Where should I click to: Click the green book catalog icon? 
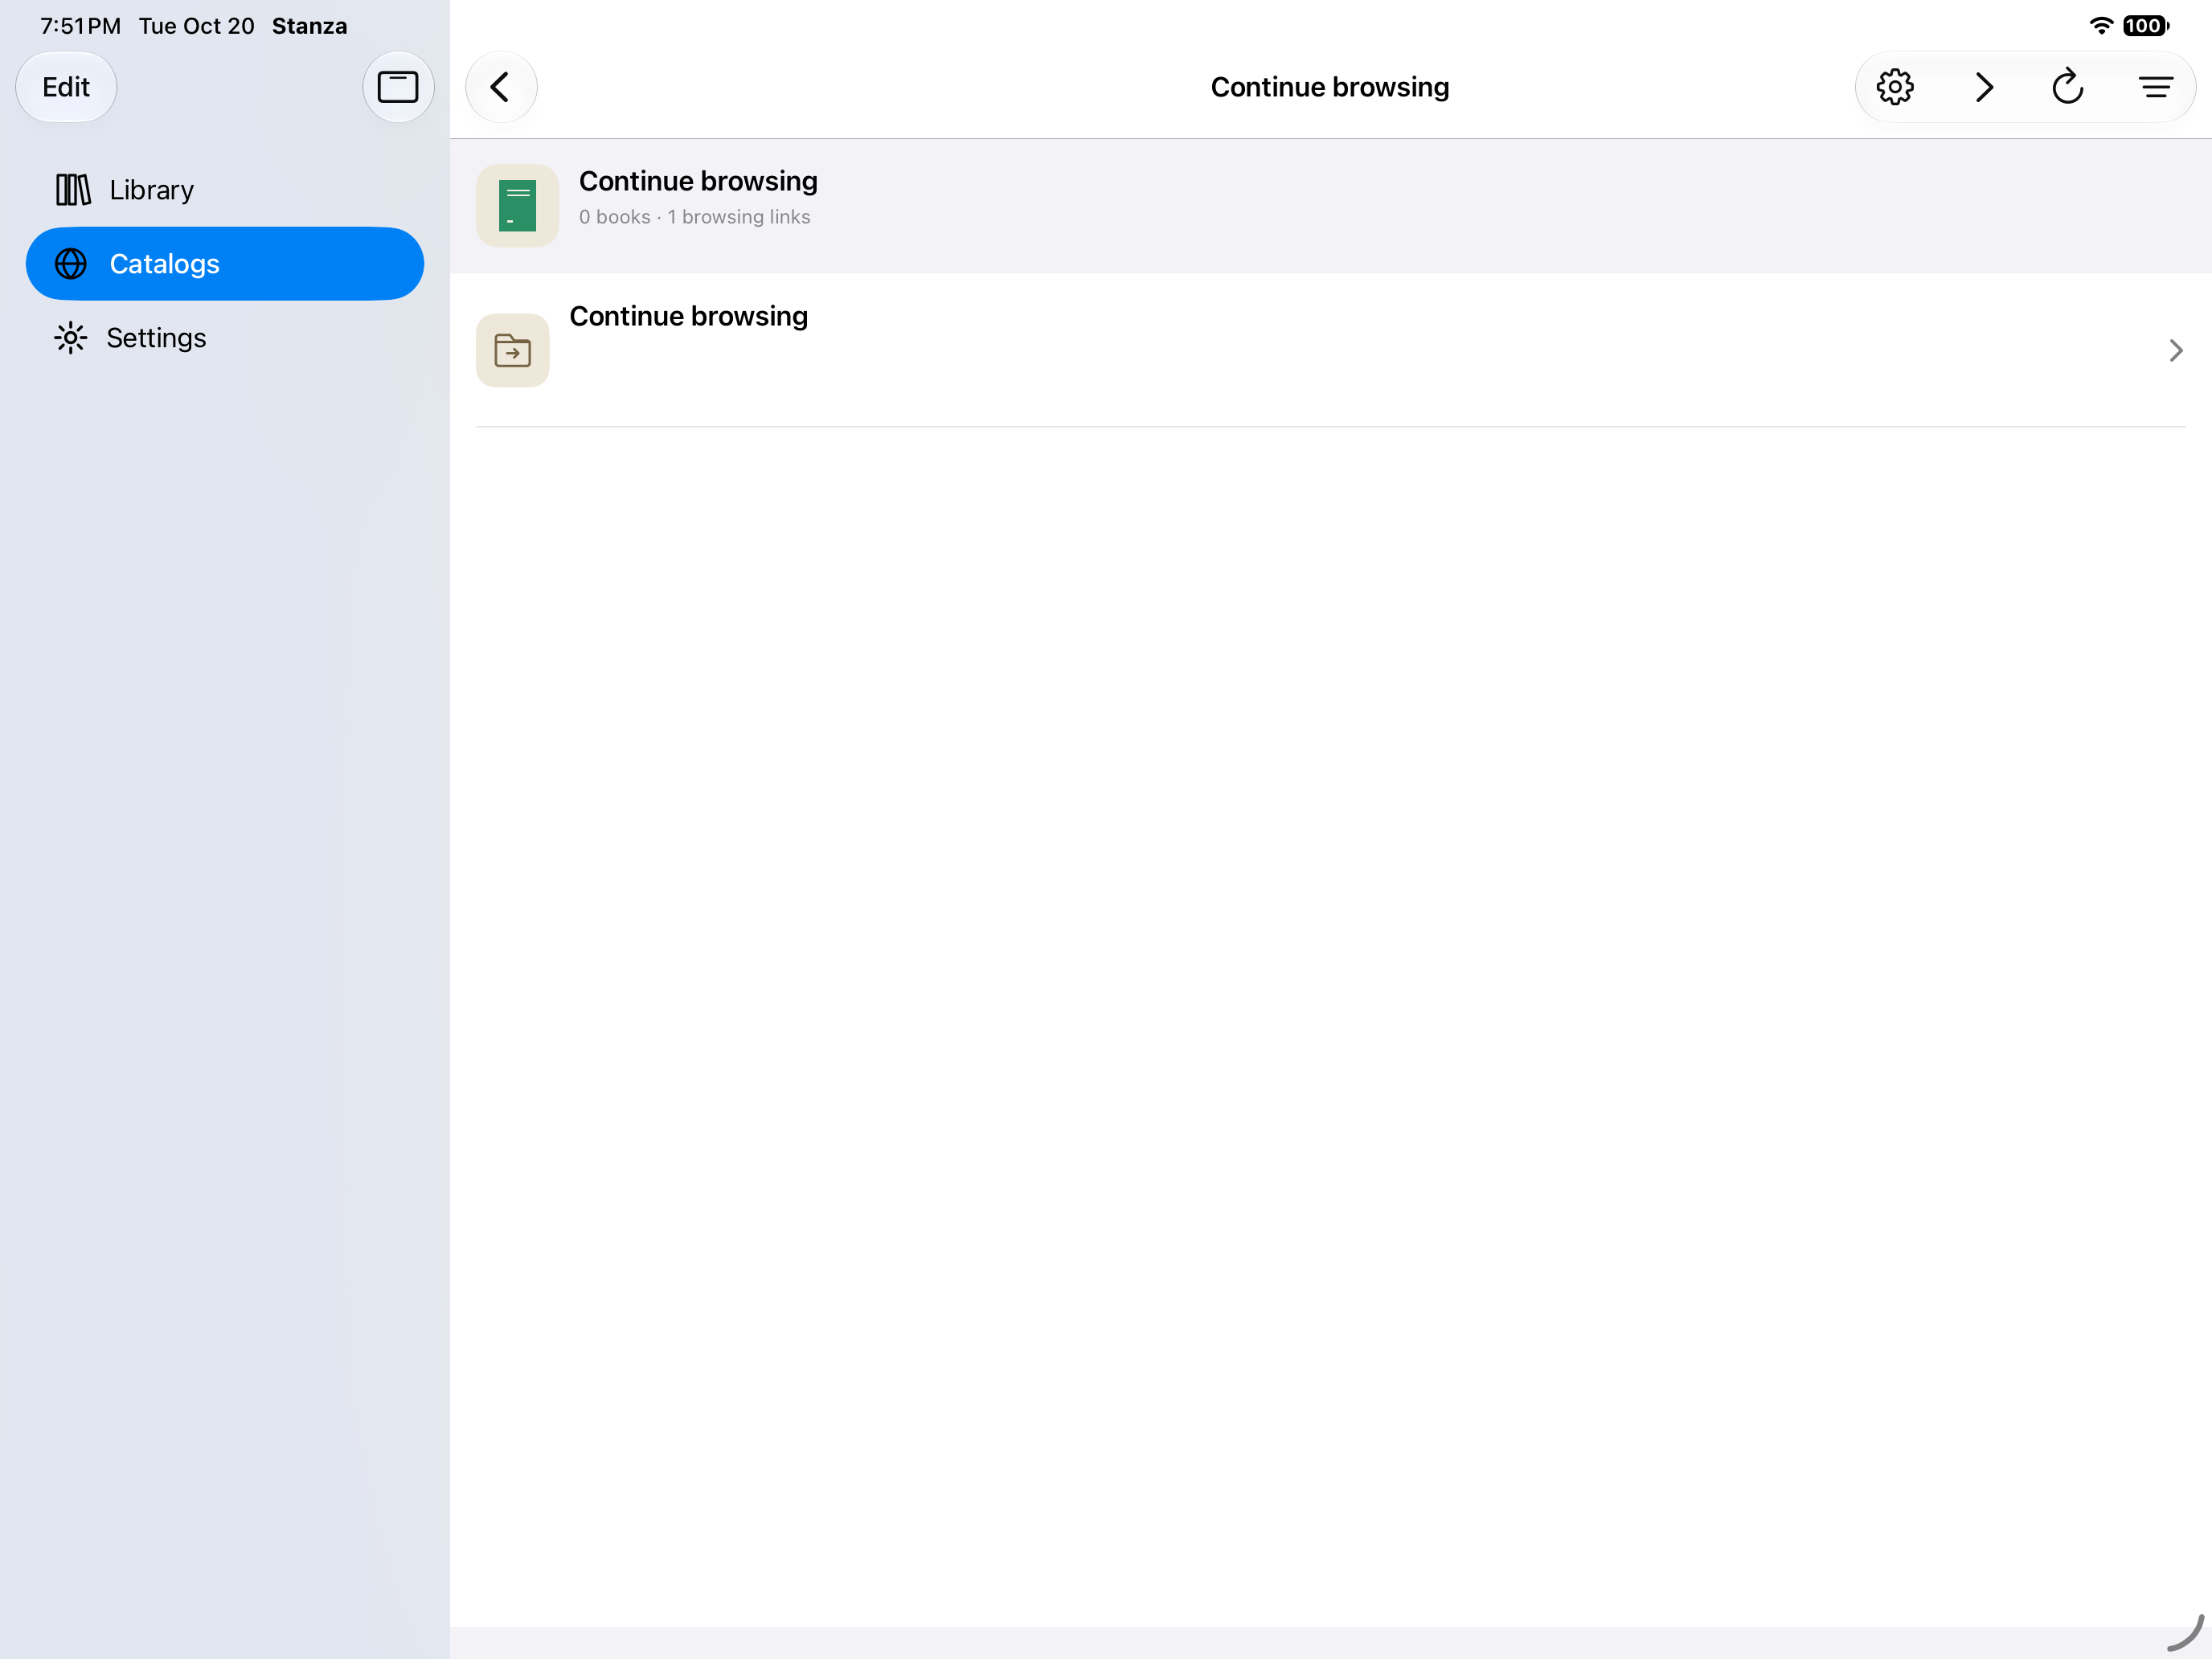coord(517,206)
